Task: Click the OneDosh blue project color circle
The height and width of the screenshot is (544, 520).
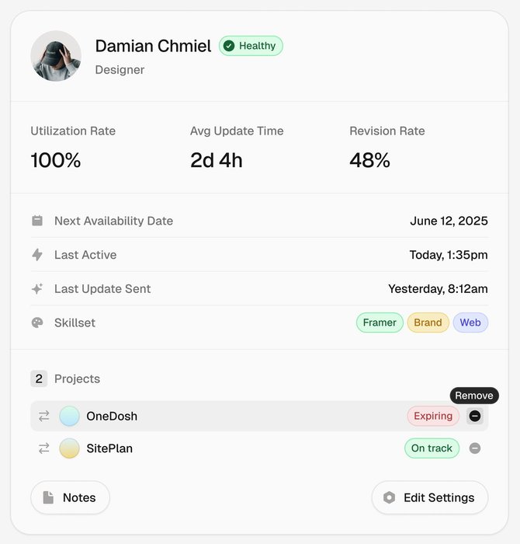Action: click(x=70, y=417)
